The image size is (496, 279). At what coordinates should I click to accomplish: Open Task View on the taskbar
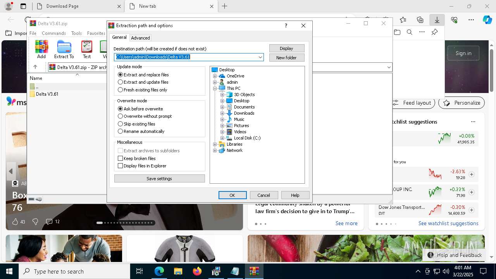tap(139, 272)
